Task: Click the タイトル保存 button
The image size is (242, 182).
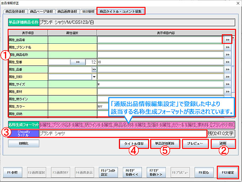Action: [x=134, y=144]
